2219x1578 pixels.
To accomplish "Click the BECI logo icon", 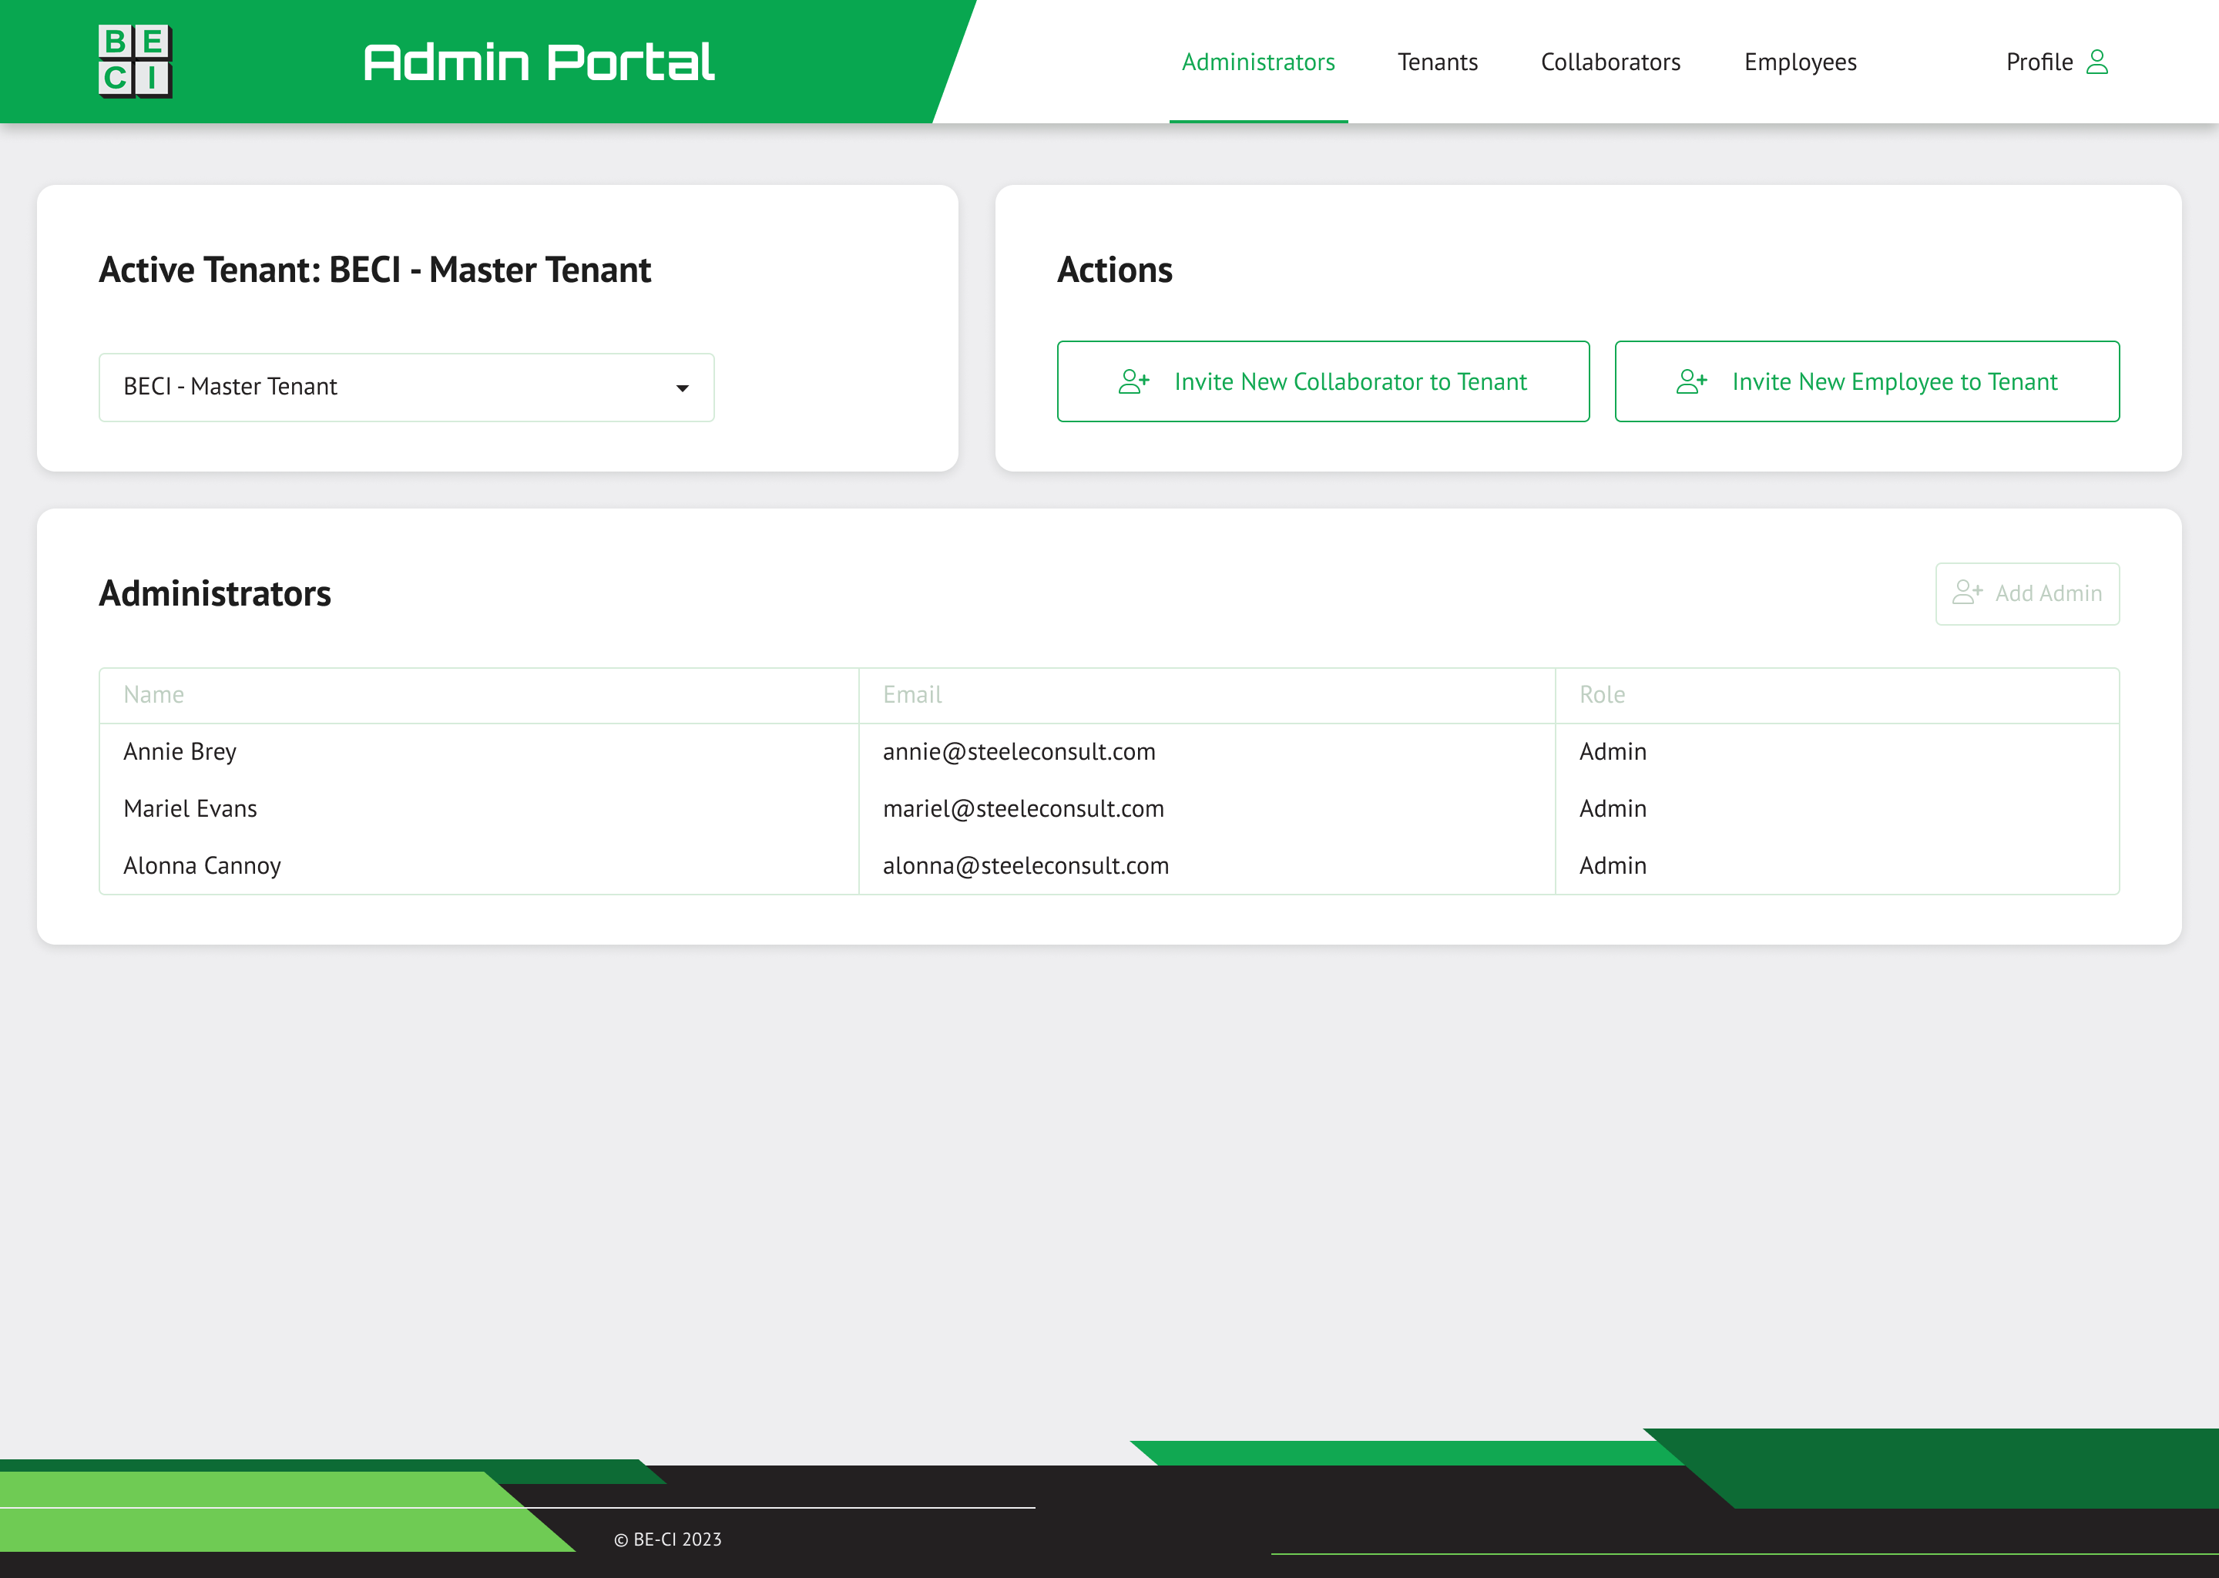I will click(x=135, y=61).
